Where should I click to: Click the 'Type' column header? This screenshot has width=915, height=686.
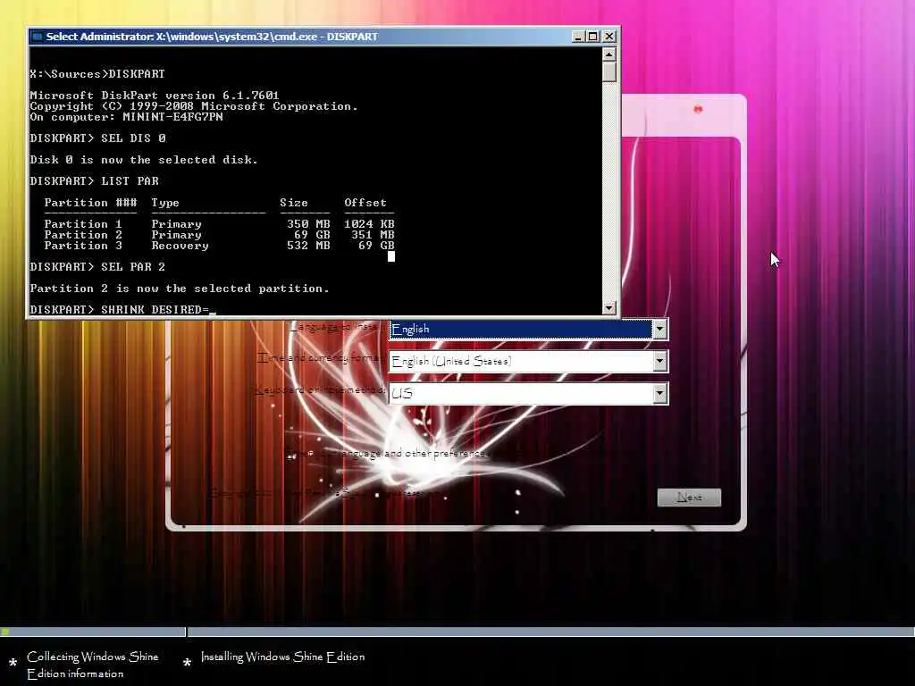click(x=165, y=203)
